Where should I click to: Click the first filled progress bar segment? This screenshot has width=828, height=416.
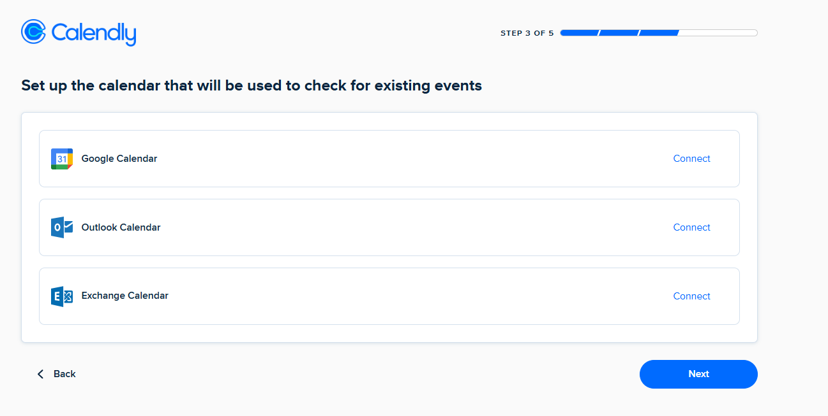pos(579,33)
